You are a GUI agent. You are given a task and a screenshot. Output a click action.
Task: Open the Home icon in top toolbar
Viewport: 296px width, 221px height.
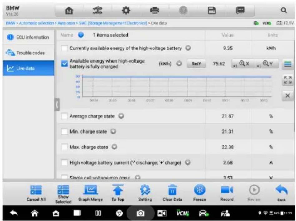[x=69, y=11]
